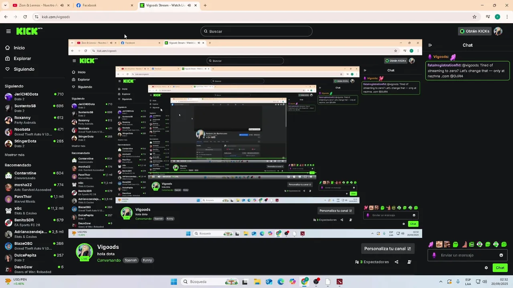Viewport: 513px width, 288px height.
Task: Mute the Vigoods Stream tab audio
Action: point(189,5)
